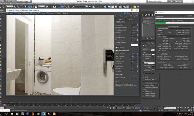Open Selected key filter dropdown
Image resolution: width=194 pixels, height=116 pixels.
(x=170, y=108)
